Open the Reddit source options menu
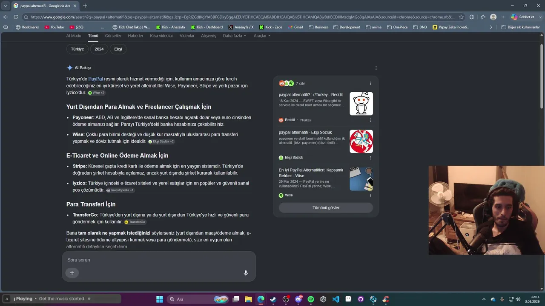Image resolution: width=545 pixels, height=306 pixels. coord(370,120)
